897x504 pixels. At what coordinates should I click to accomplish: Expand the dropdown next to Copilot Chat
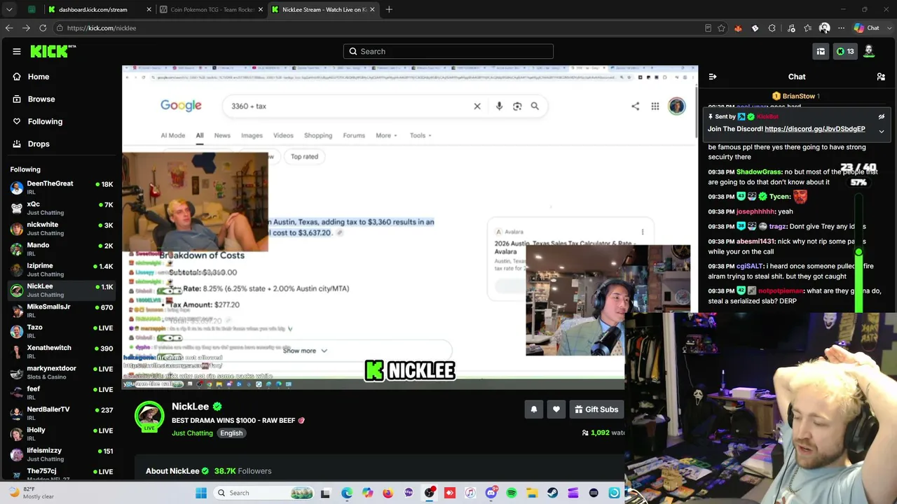[x=889, y=28]
